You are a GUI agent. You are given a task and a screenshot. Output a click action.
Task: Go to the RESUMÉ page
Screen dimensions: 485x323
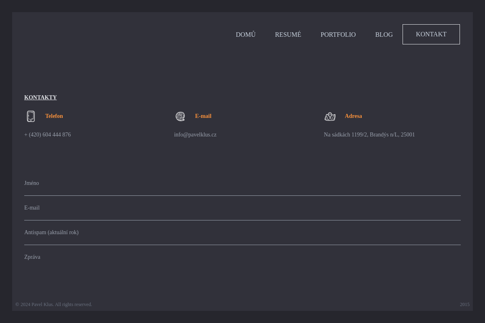[x=288, y=35]
